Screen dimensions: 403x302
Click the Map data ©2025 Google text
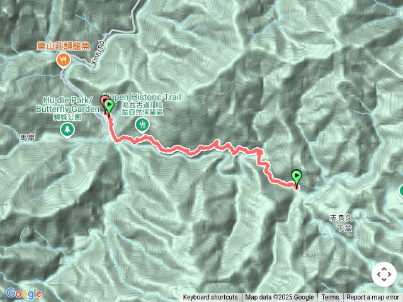click(279, 298)
